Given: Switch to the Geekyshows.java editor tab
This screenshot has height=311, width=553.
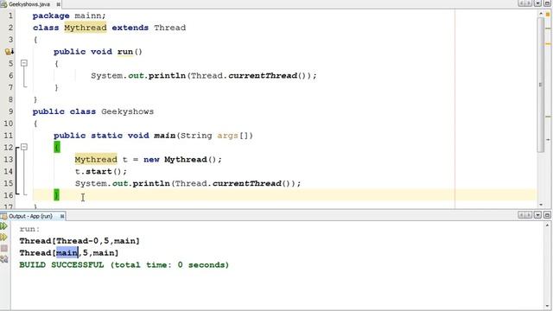Looking at the screenshot, I should (29, 4).
